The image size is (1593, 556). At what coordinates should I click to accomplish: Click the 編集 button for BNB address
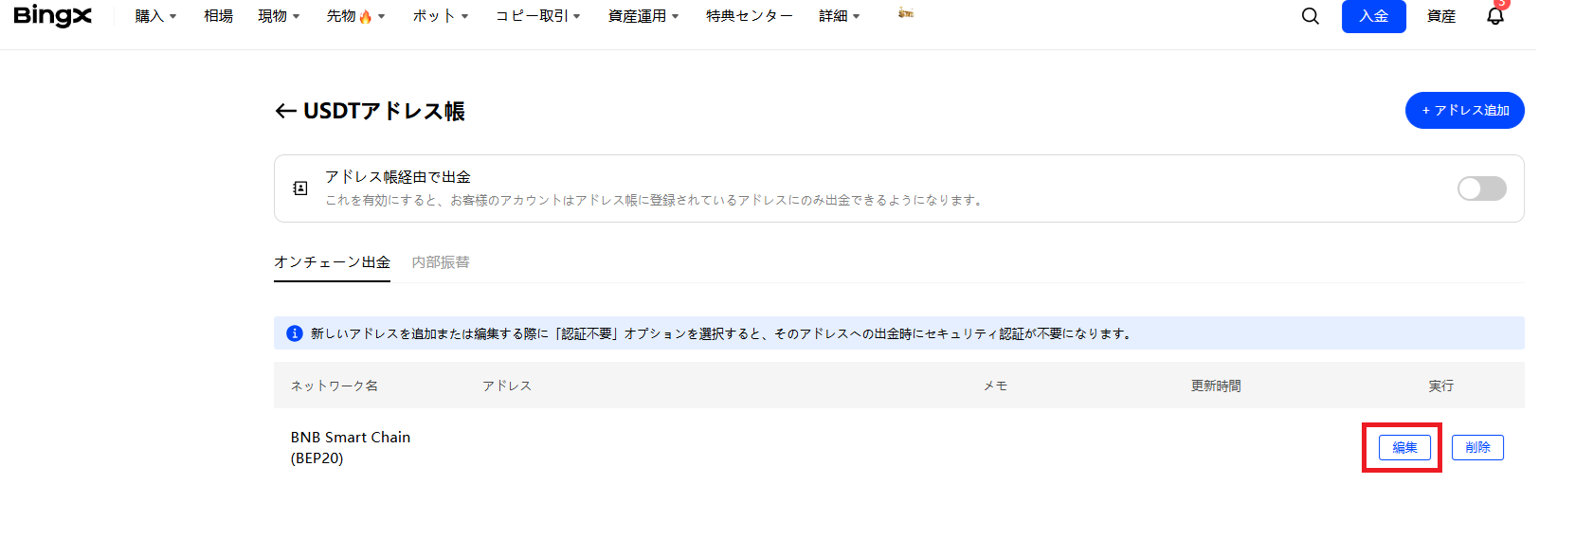click(1404, 447)
